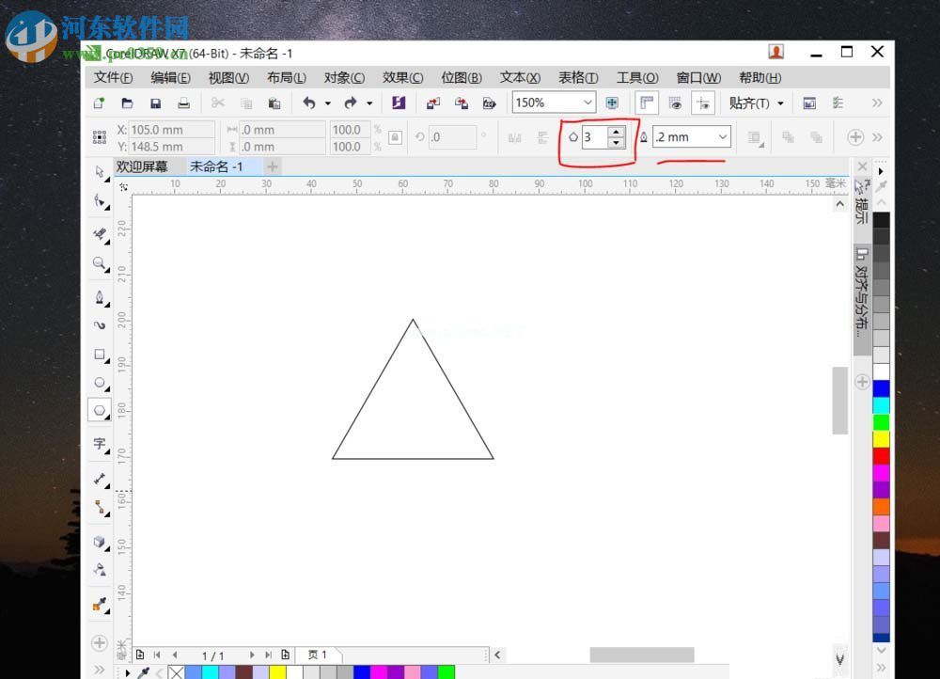Screen dimensions: 940x679
Task: Select the Polygon tool
Action: tap(100, 411)
